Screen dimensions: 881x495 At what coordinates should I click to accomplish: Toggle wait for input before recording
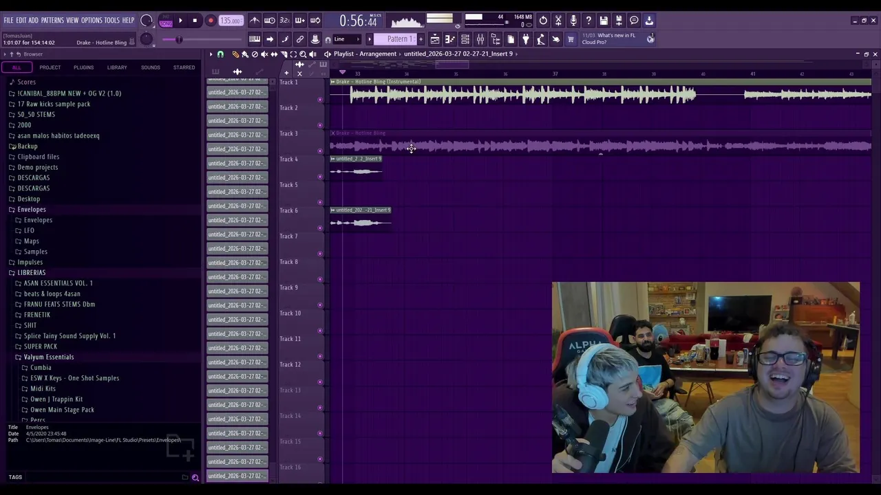(270, 21)
